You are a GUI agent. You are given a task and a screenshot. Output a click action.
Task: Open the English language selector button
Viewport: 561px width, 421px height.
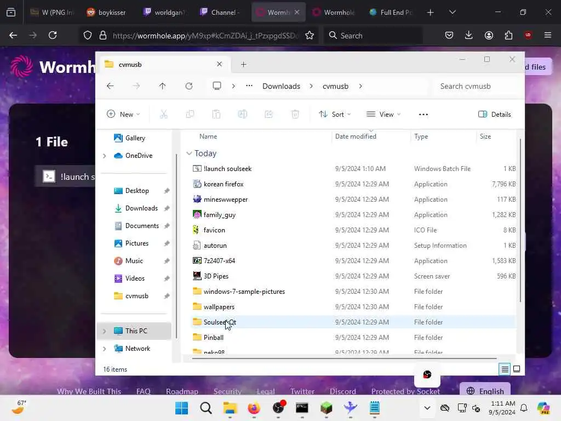(485, 390)
